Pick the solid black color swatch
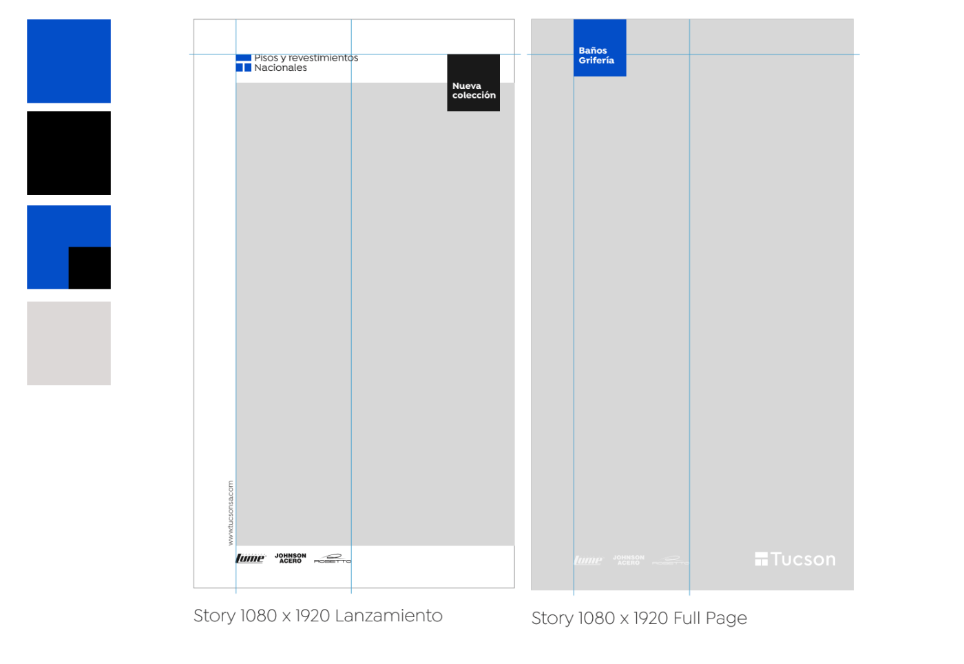The image size is (964, 664). coord(69,153)
